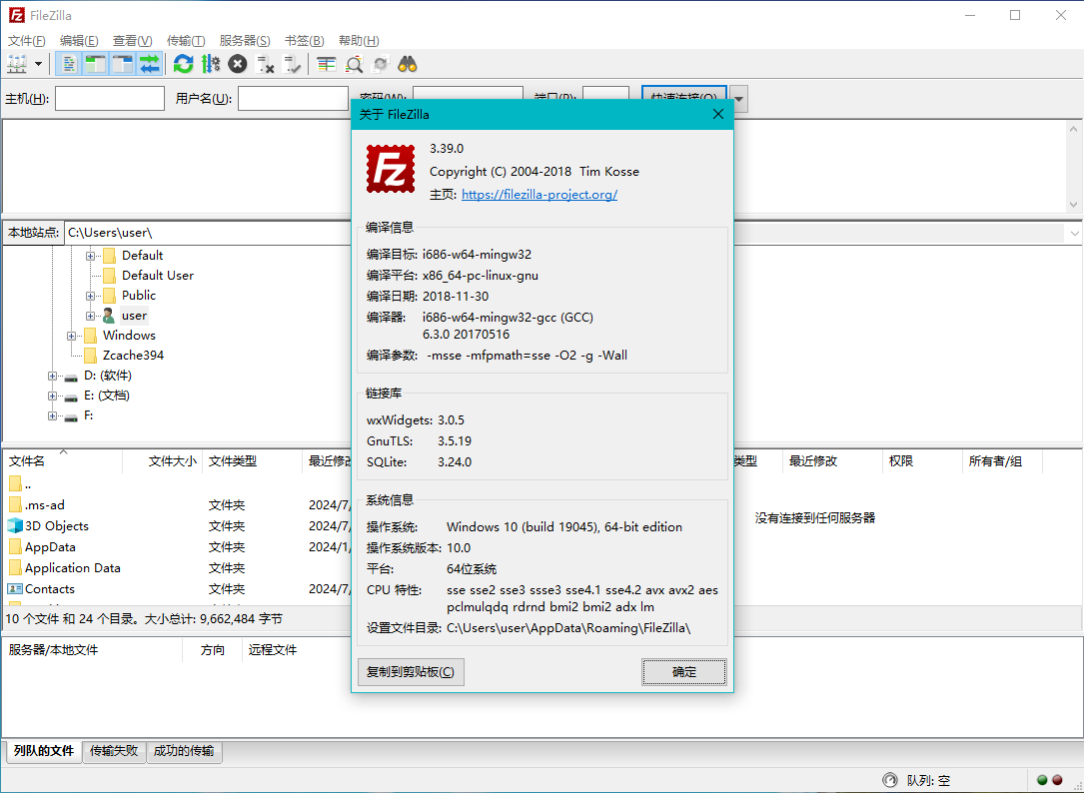This screenshot has height=793, width=1084.
Task: Expand the Public folder node
Action: 90,296
